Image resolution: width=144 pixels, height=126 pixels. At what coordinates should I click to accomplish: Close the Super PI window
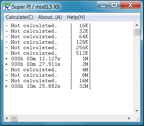pos(130,5)
